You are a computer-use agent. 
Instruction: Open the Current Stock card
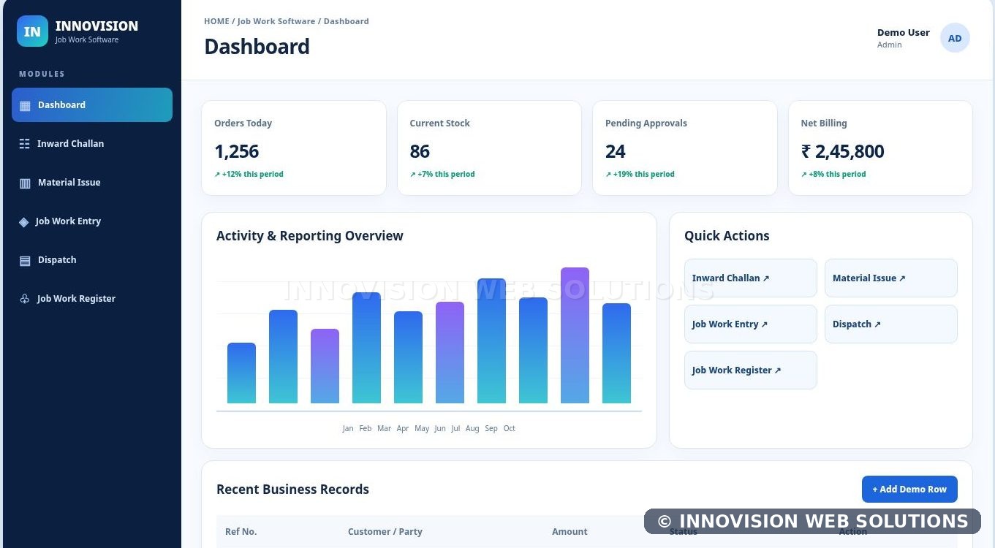pyautogui.click(x=489, y=148)
